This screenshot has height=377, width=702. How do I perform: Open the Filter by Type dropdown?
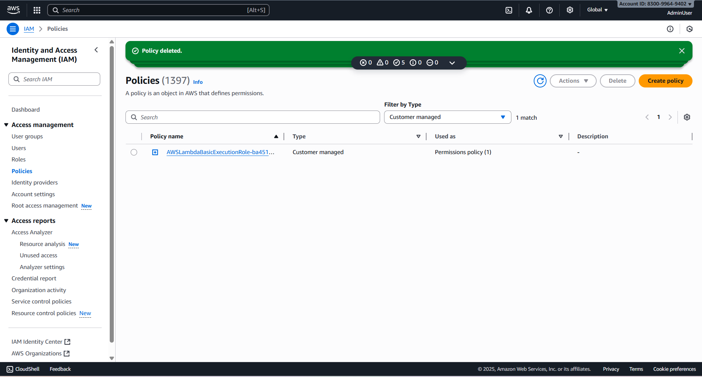[x=447, y=117]
